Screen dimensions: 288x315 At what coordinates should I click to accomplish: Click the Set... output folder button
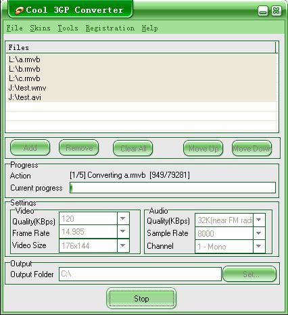pos(249,274)
